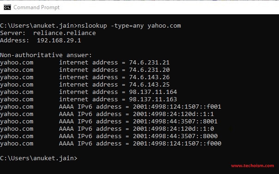Screen dimensions: 279x174
Task: Click the Command Prompt window icon
Action: pyautogui.click(x=7, y=7)
